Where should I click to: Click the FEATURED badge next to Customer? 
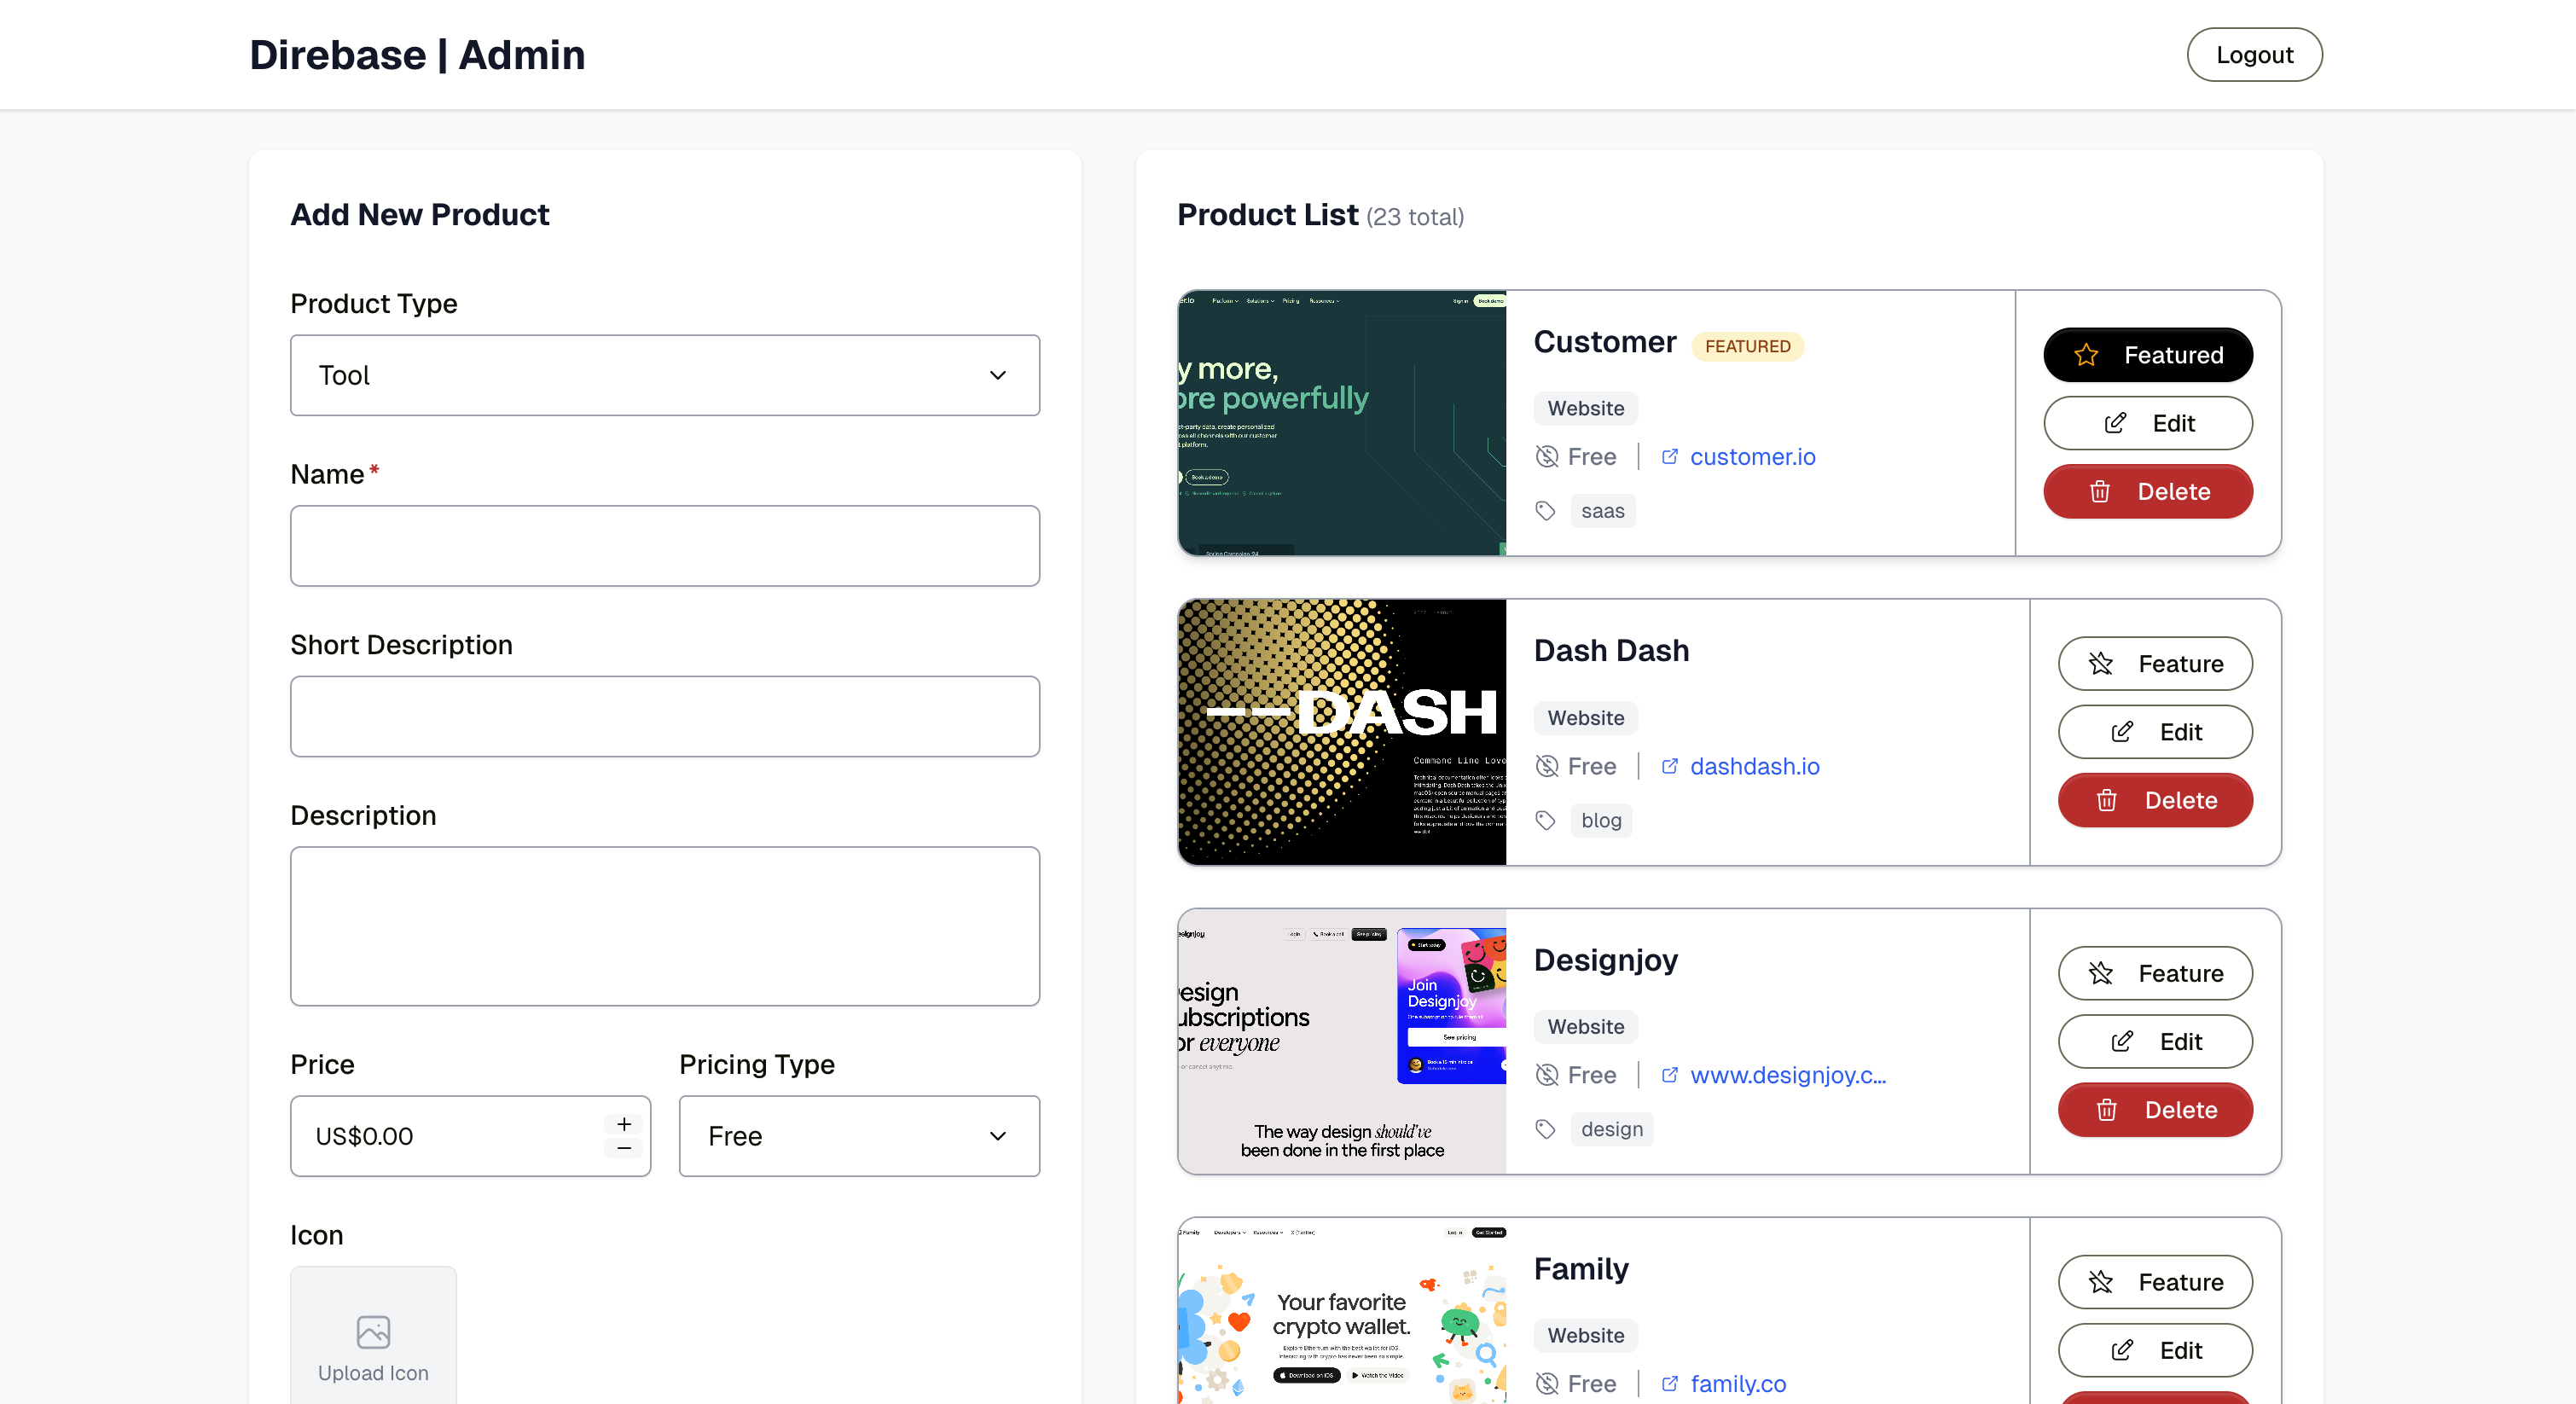tap(1747, 346)
